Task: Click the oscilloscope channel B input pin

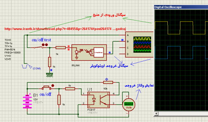Action: coord(122,41)
